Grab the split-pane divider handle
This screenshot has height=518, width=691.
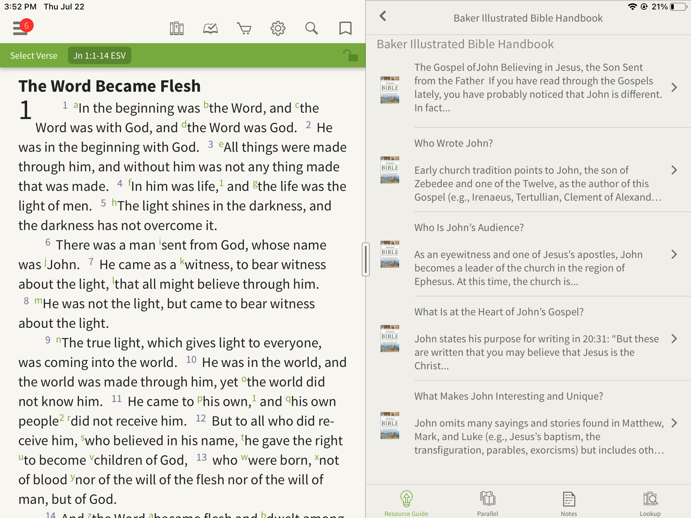[x=366, y=259]
